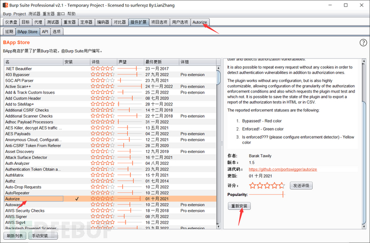Switch to the 项目选项 tab

[159, 22]
